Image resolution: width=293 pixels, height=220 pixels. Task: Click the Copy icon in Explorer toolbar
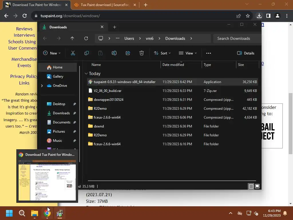[x=87, y=53]
